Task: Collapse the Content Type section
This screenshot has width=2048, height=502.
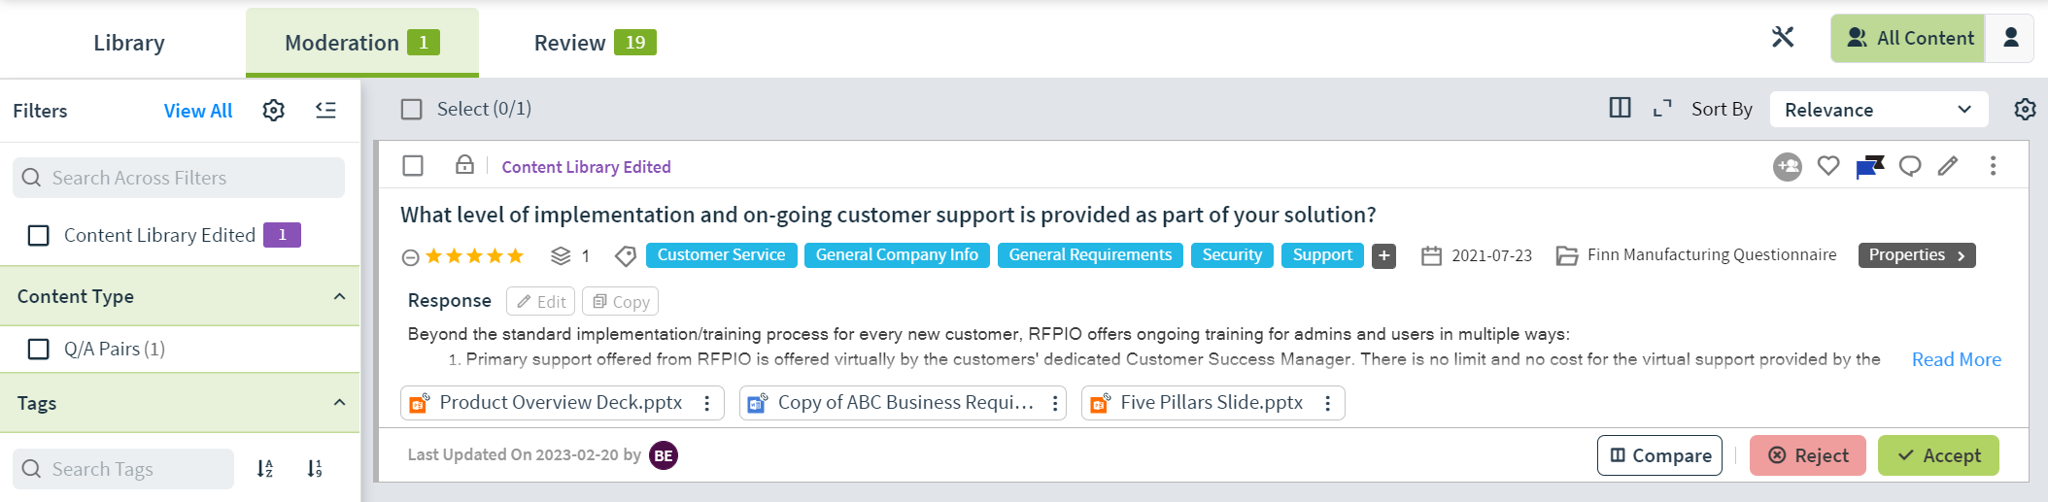Action: pyautogui.click(x=339, y=296)
